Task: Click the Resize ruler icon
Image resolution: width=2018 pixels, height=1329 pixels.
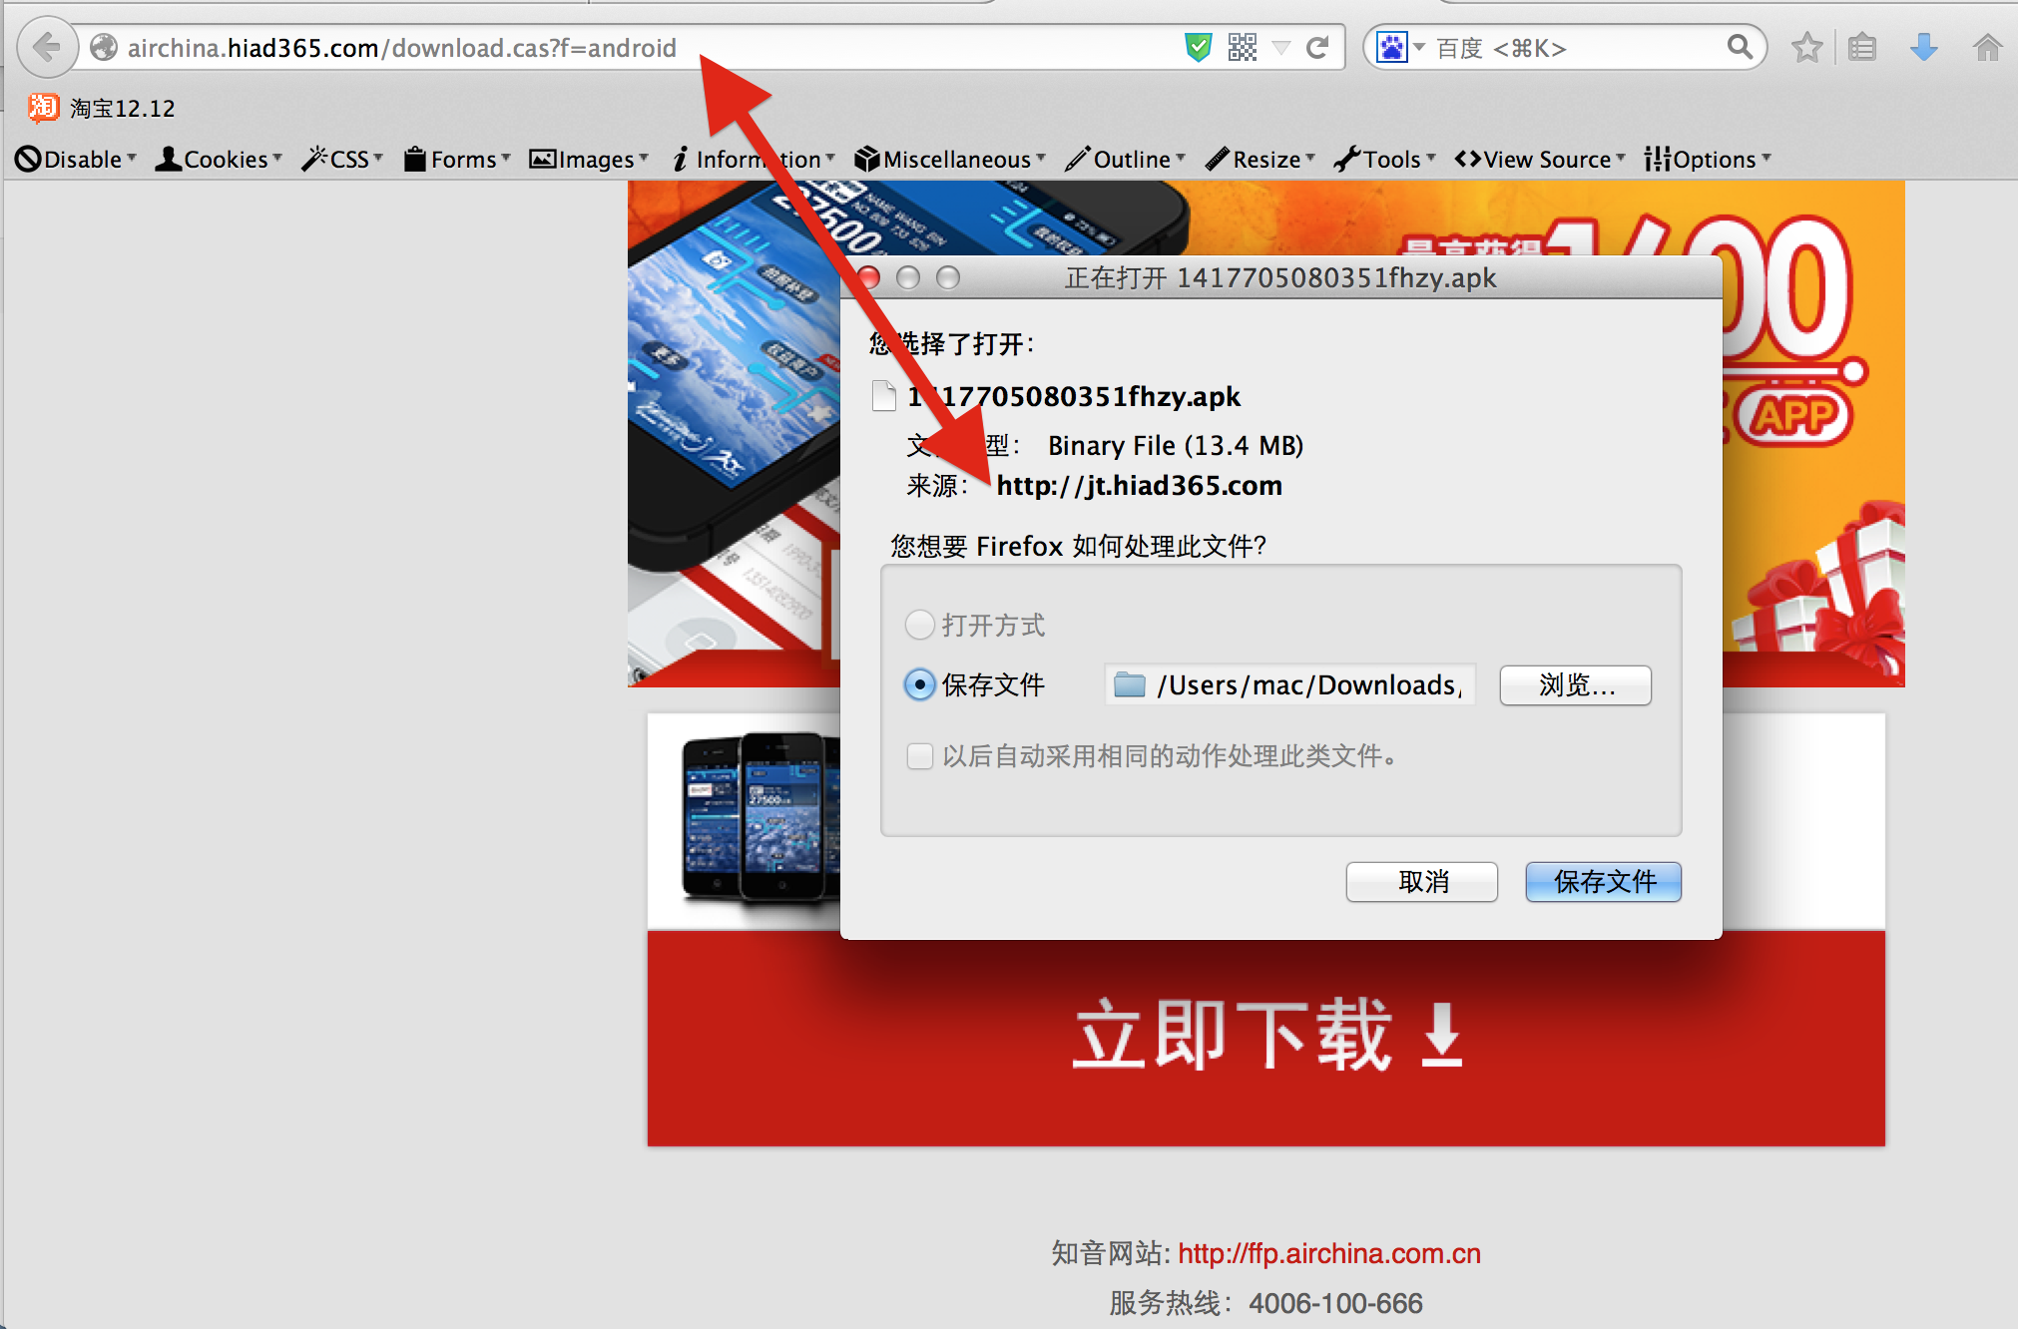Action: point(1217,159)
